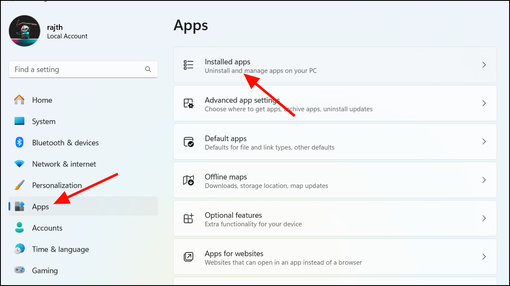Click 'Uninstall and manage apps on your PC' text

260,71
